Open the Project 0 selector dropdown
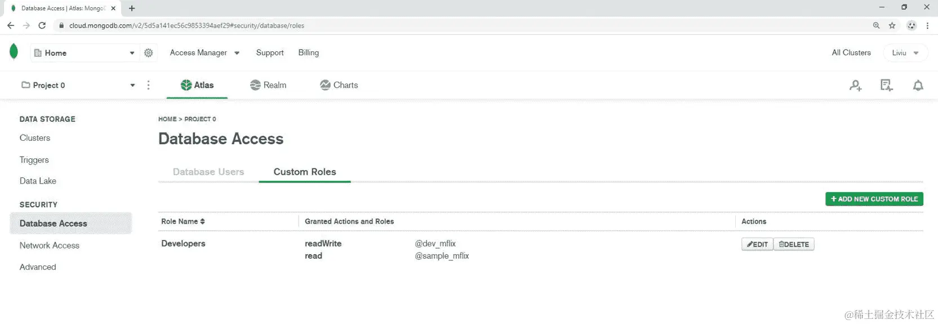Screen dimensions: 938x324 pos(78,85)
